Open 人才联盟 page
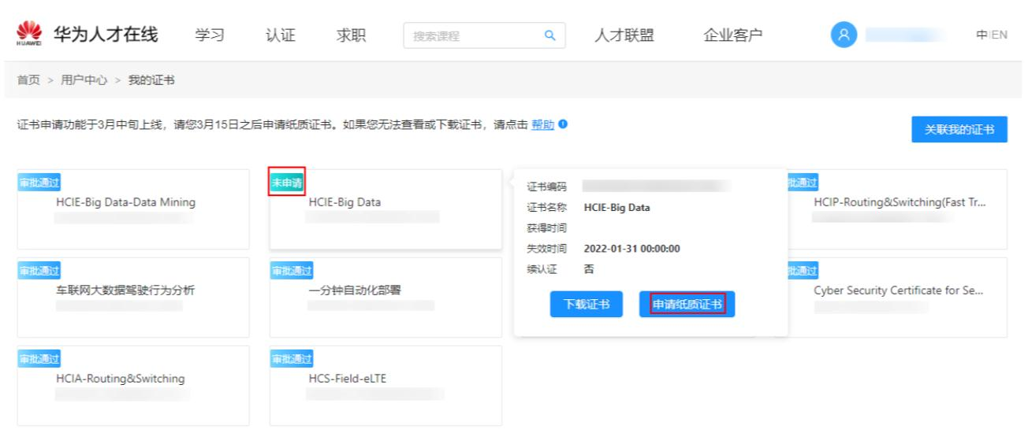 624,35
